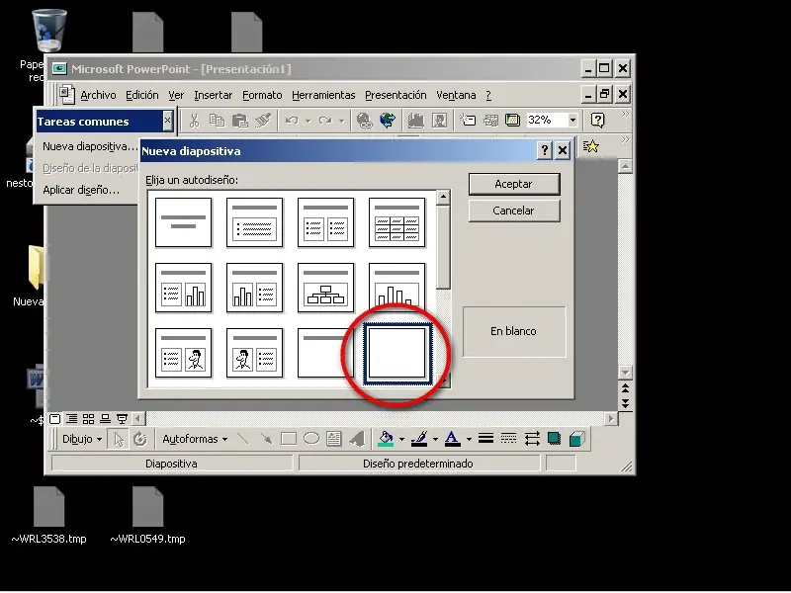
Task: Apply Font Color letter A swatch
Action: click(453, 439)
